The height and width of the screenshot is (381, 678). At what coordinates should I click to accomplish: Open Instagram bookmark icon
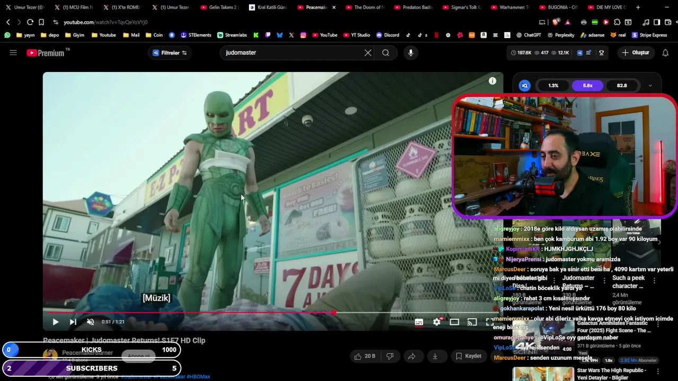(303, 35)
